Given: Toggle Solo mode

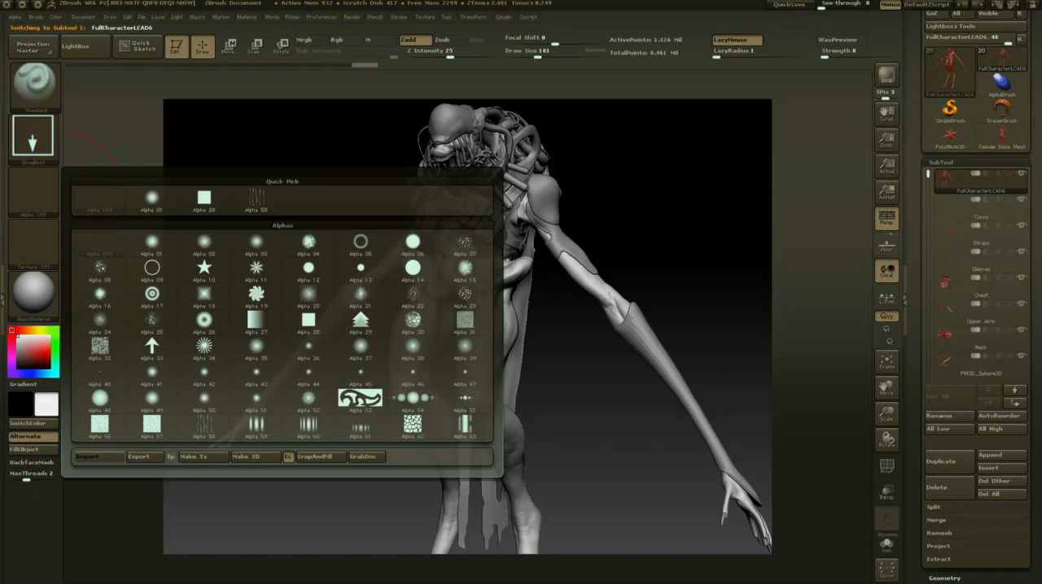Looking at the screenshot, I should [887, 544].
